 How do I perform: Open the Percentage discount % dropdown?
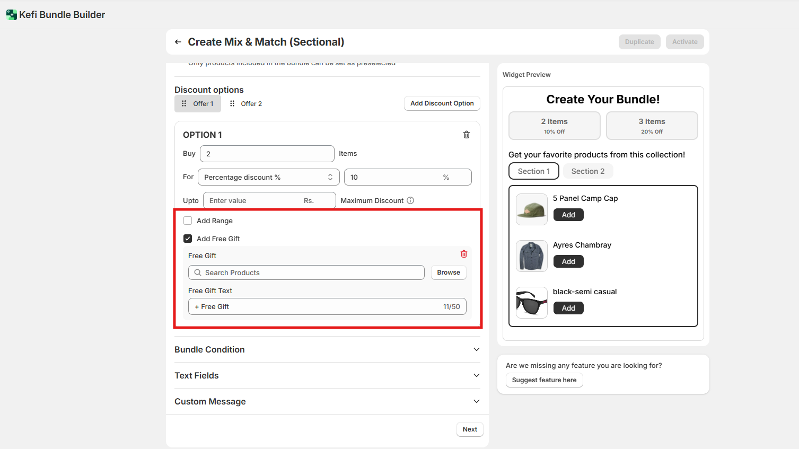click(x=268, y=177)
